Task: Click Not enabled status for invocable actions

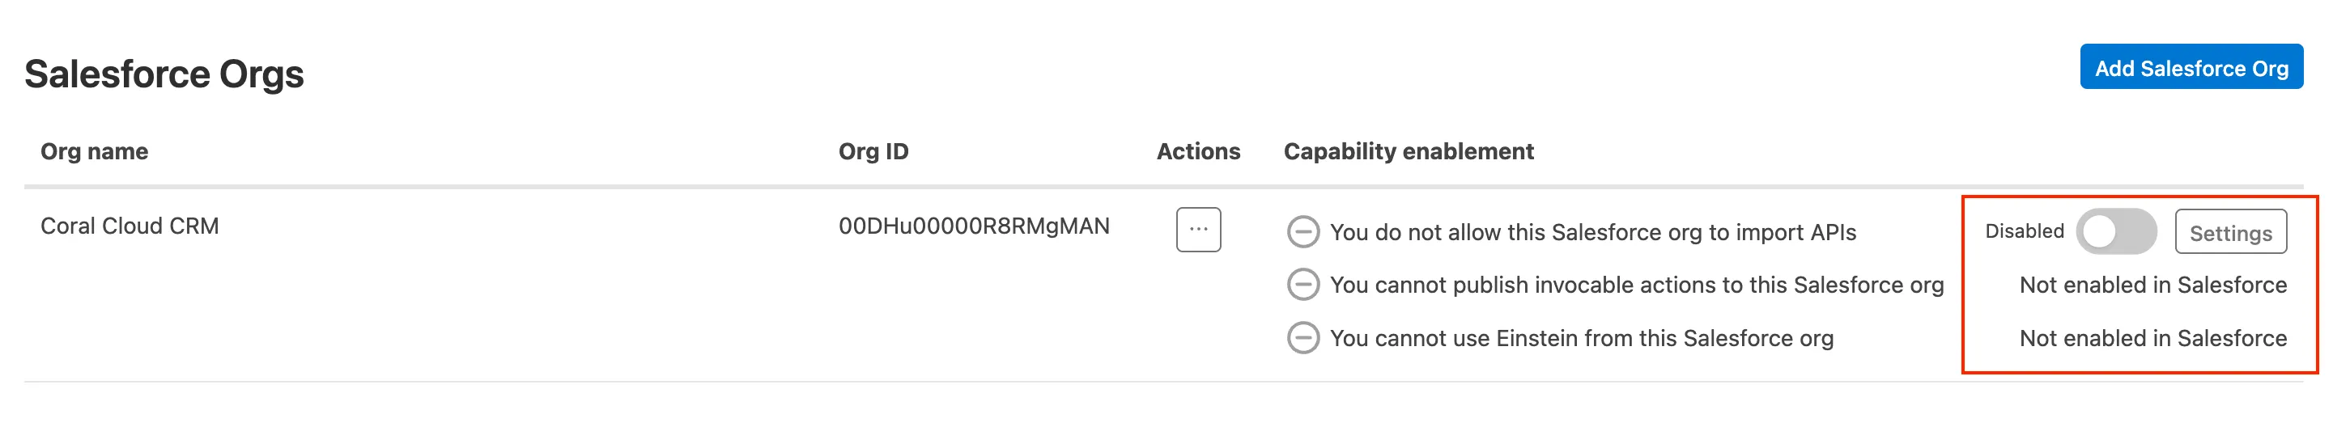Action: point(2152,285)
